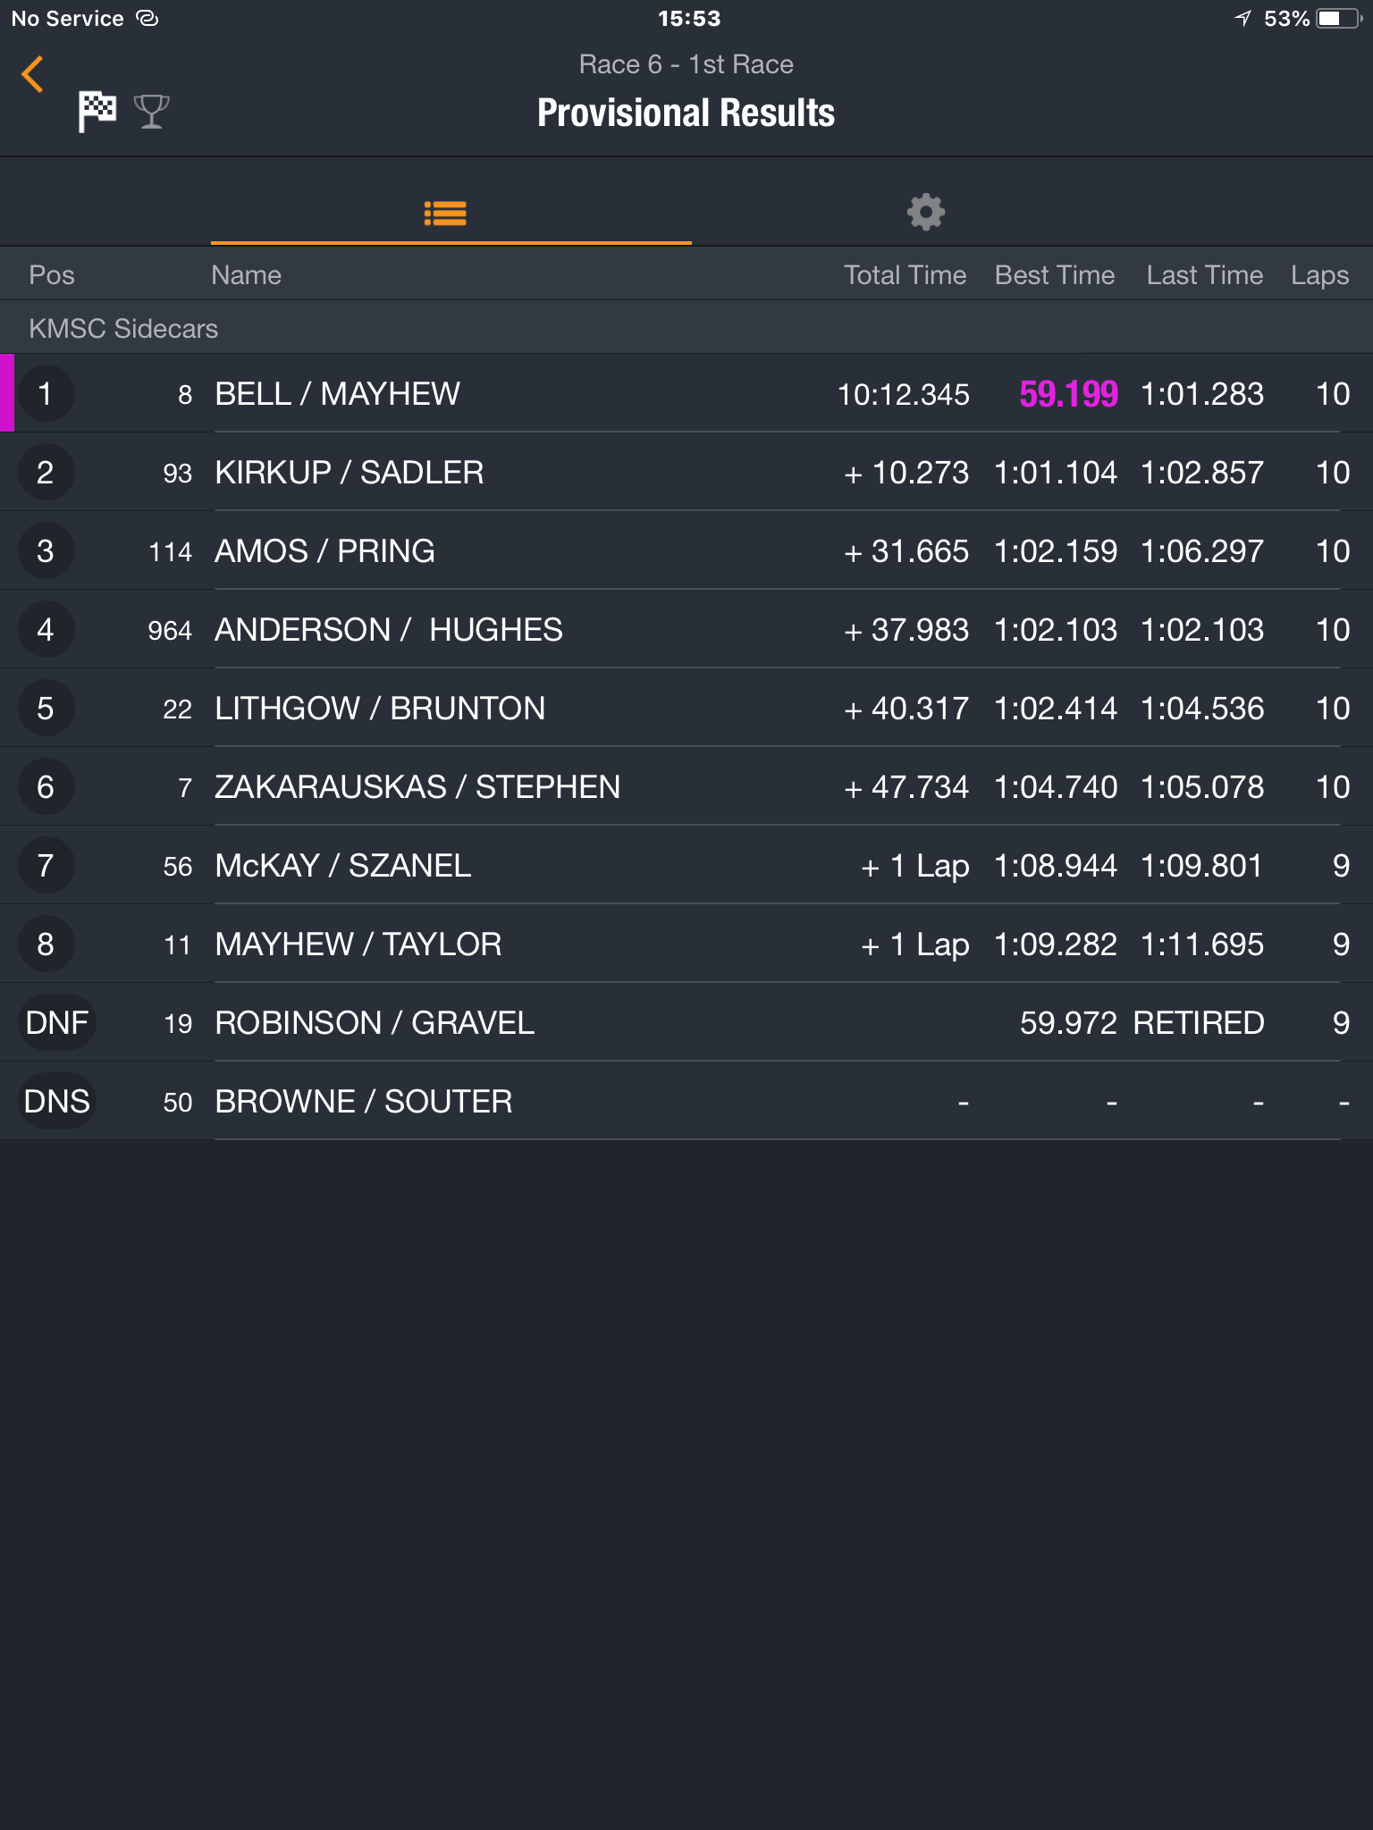
Task: Tap the DNS badge for BROWNE / SOUTER
Action: pyautogui.click(x=57, y=1101)
